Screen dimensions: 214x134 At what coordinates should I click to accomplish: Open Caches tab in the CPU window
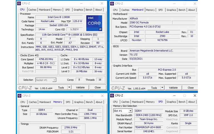click(x=32, y=10)
